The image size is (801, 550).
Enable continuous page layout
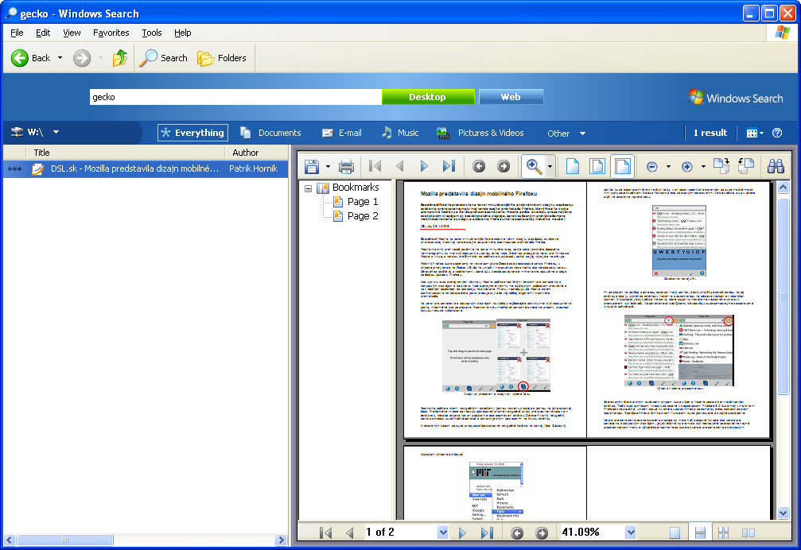[700, 533]
